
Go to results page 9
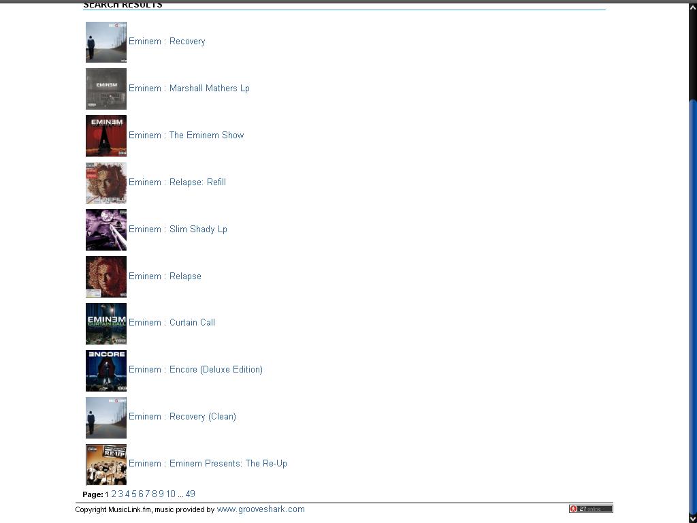[x=161, y=494]
